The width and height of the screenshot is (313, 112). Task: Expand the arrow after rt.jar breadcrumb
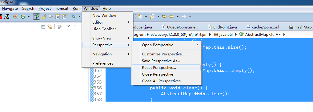point(210,34)
